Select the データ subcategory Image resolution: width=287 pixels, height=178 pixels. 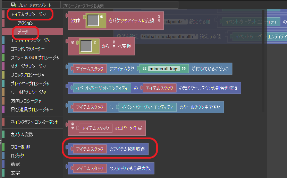pos(24,32)
